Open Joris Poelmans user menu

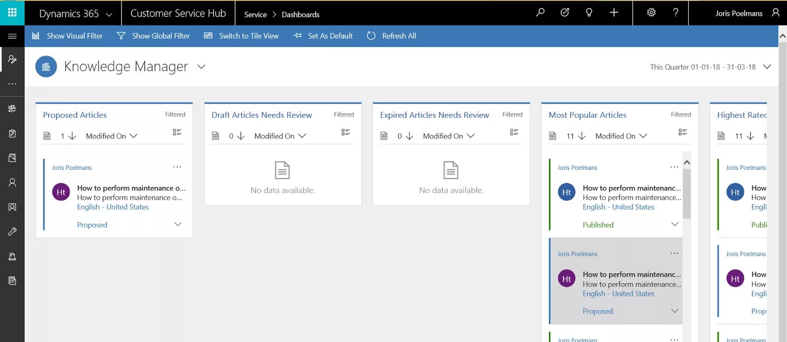(739, 13)
